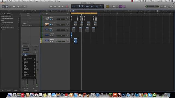175x98 pixels.
Task: Open the Note Pads button at top right
Action: (x=165, y=7)
